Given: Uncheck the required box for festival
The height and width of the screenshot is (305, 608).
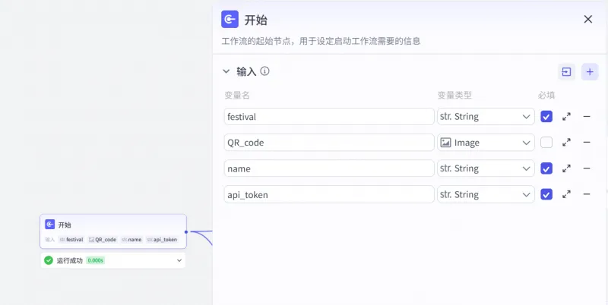Looking at the screenshot, I should point(546,117).
